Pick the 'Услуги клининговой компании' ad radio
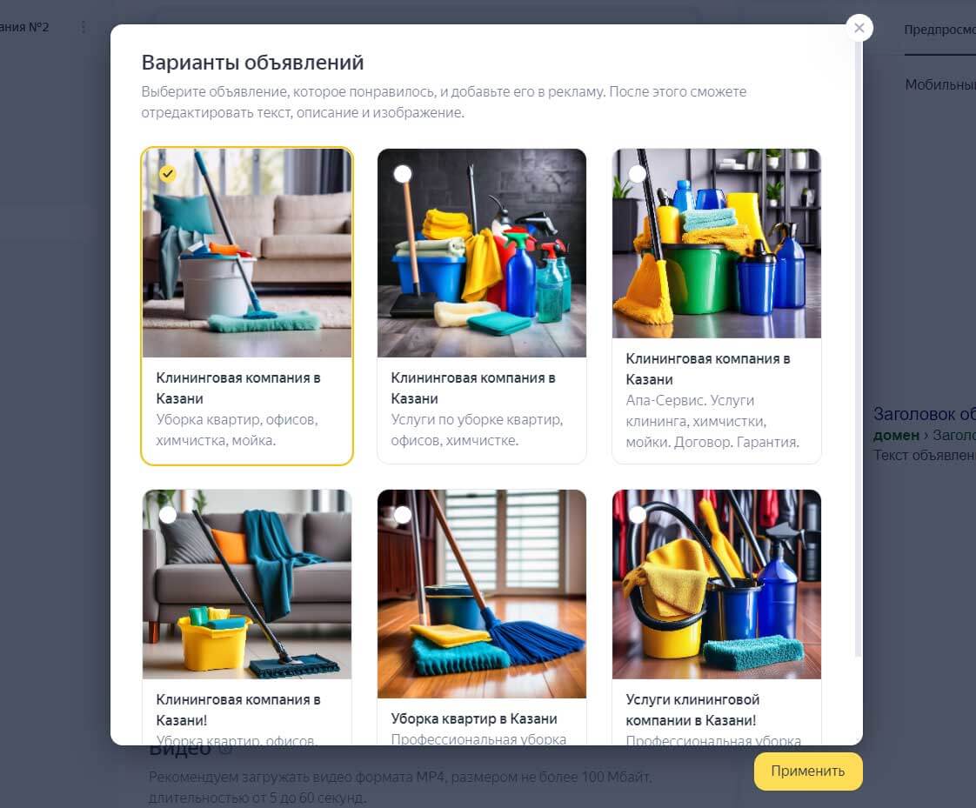Screen dimensions: 976x808 point(638,515)
